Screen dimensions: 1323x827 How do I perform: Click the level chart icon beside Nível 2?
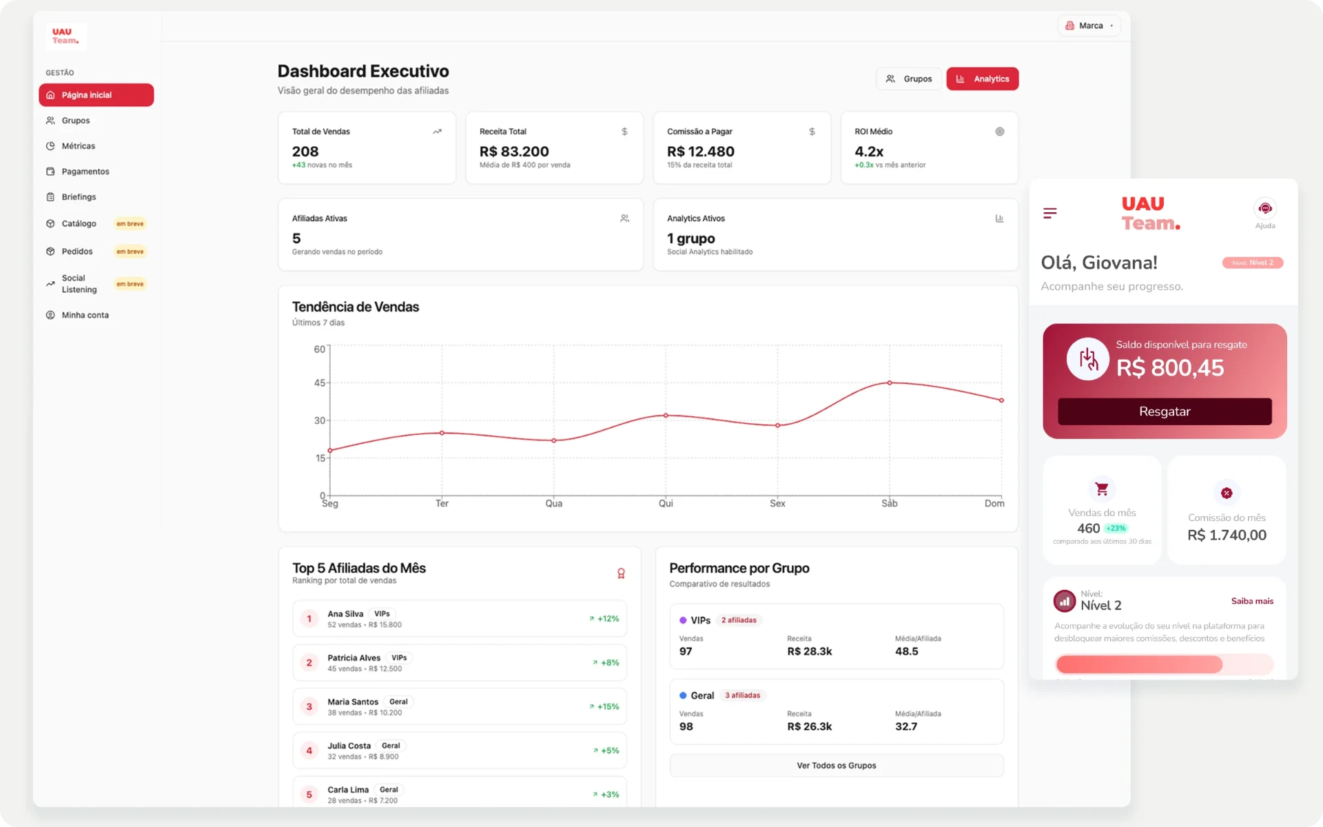coord(1065,601)
